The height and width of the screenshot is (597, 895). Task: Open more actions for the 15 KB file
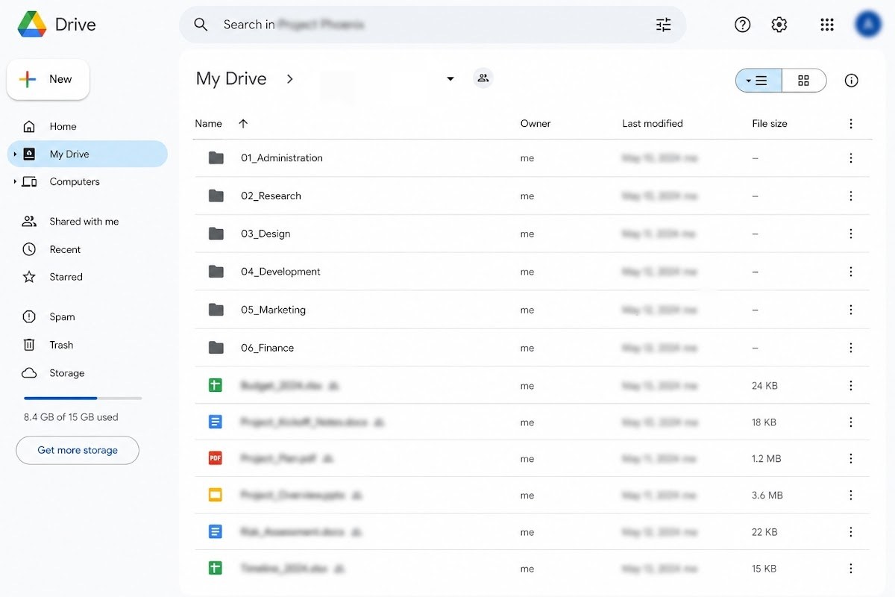point(851,569)
